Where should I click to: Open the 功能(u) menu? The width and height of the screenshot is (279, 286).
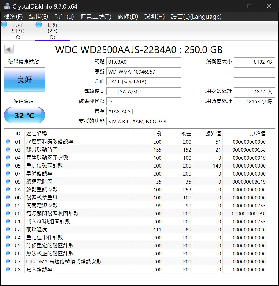[x=64, y=17]
